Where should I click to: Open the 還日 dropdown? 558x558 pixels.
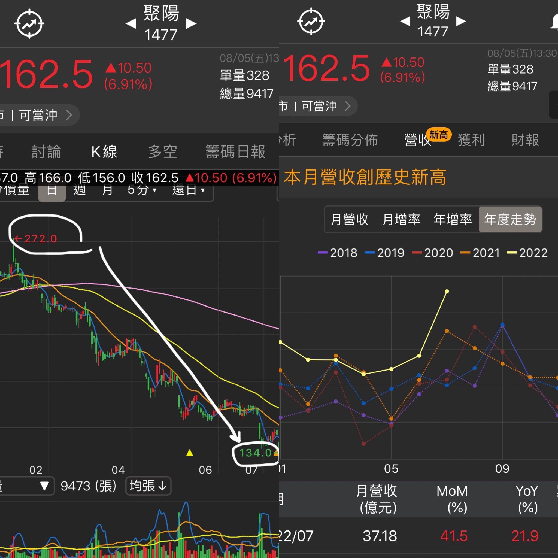(188, 191)
